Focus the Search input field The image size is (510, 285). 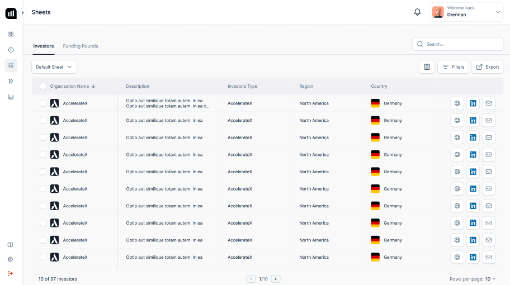tap(457, 44)
